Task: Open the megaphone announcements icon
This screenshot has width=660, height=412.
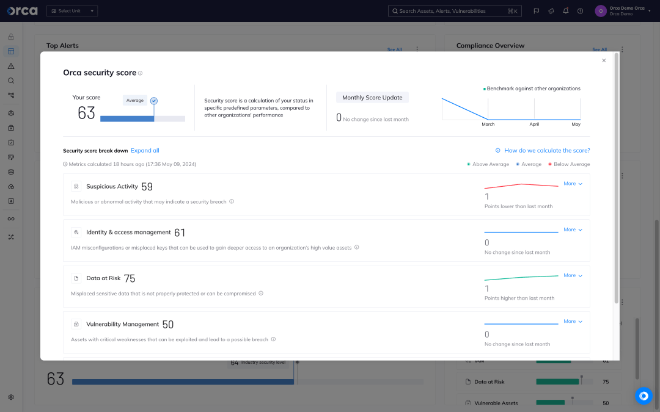Action: coord(551,11)
